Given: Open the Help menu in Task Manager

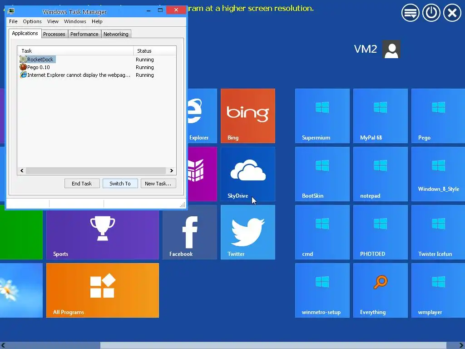Looking at the screenshot, I should coord(97,21).
